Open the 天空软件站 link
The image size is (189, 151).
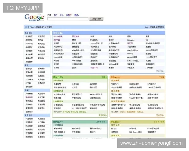pyautogui.click(x=58, y=47)
